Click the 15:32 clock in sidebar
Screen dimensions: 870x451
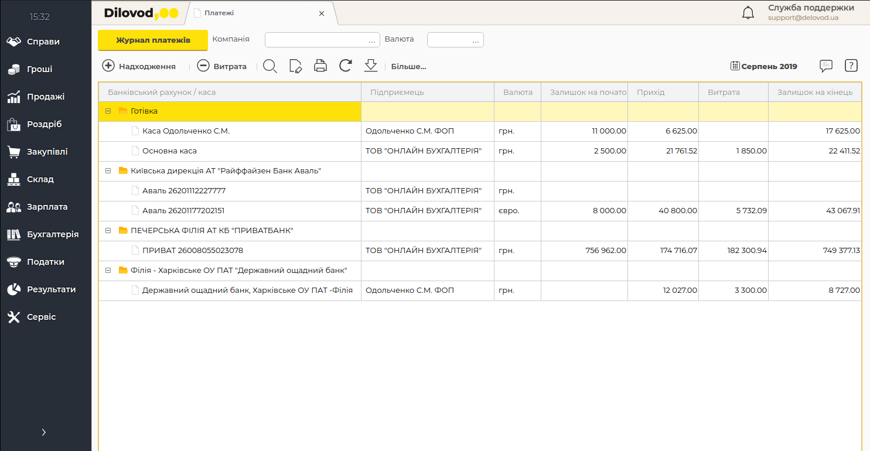pyautogui.click(x=40, y=17)
